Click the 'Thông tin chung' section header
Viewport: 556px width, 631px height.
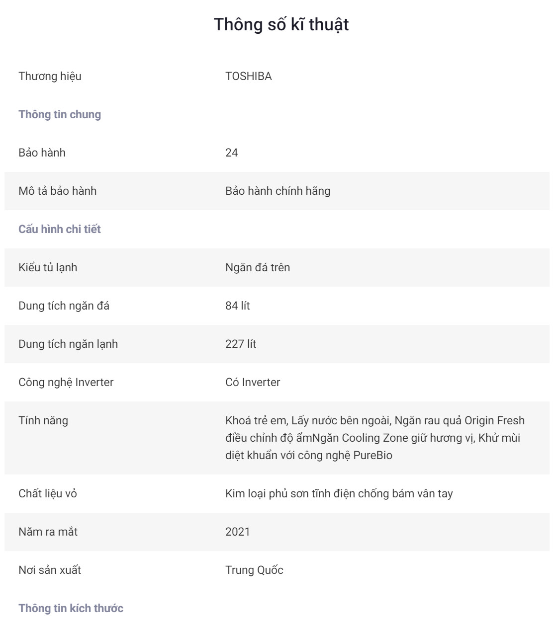pyautogui.click(x=60, y=114)
